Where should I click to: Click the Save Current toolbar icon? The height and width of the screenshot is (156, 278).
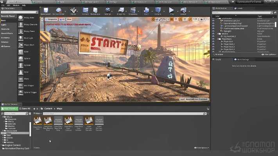point(46,11)
